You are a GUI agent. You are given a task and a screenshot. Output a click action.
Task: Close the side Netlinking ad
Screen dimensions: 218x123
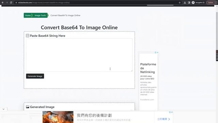click(x=158, y=52)
